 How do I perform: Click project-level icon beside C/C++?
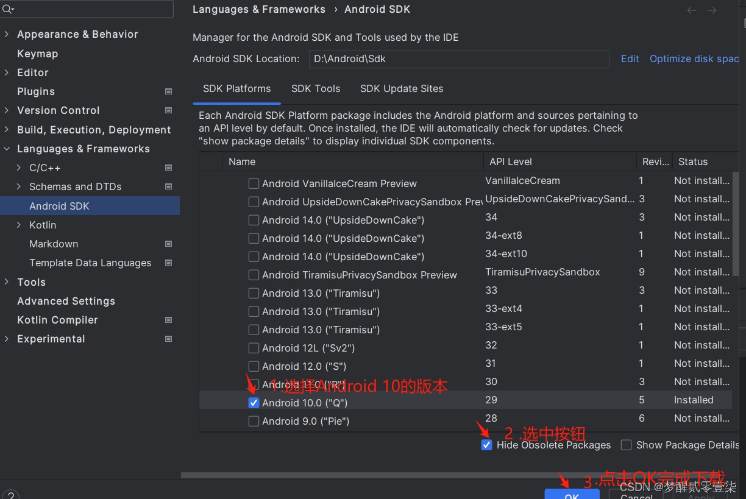pos(169,168)
